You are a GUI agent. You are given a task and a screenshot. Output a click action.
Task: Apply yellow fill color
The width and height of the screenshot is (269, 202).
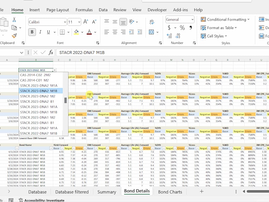point(76,32)
